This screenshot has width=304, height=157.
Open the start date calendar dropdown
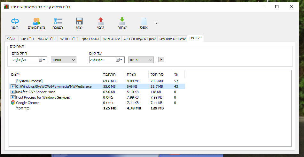pos(42,60)
